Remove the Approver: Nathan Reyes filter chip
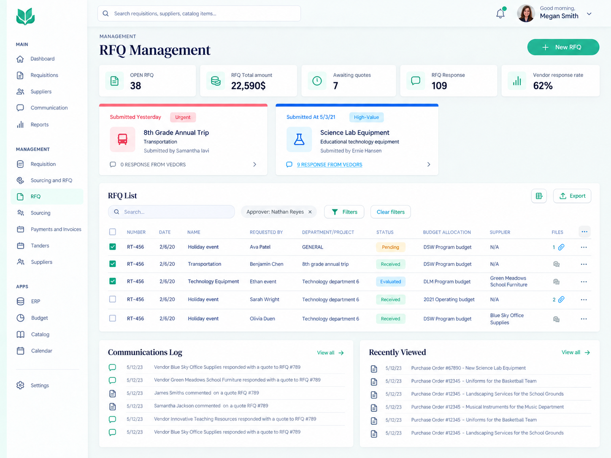Image resolution: width=611 pixels, height=458 pixels. [x=310, y=212]
